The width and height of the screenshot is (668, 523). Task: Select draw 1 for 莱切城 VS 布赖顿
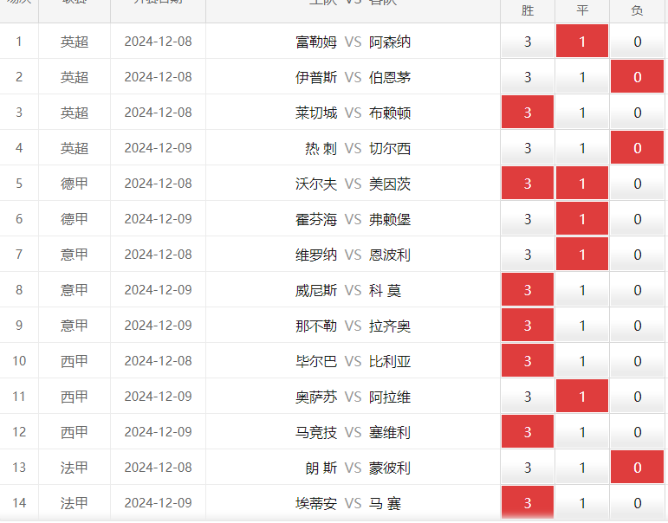tap(582, 112)
